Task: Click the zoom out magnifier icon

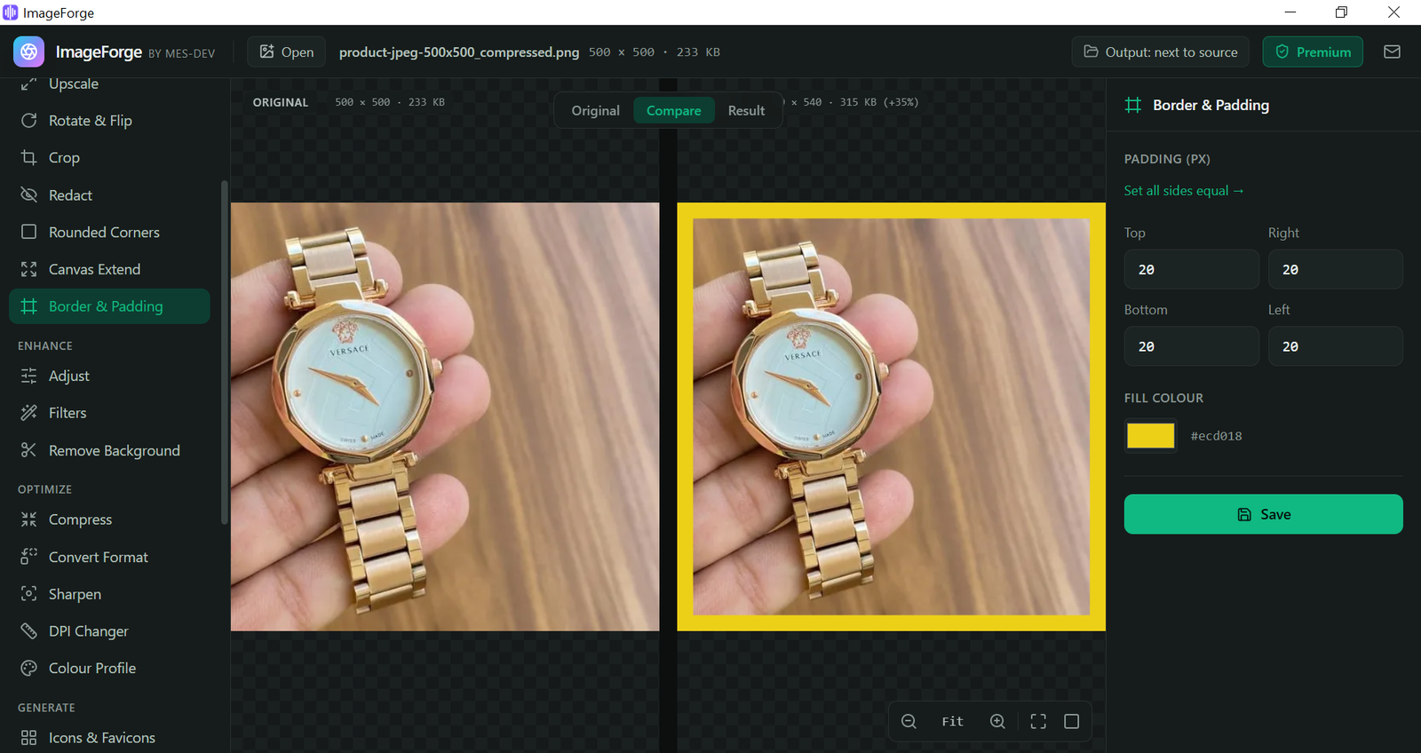Action: point(909,721)
